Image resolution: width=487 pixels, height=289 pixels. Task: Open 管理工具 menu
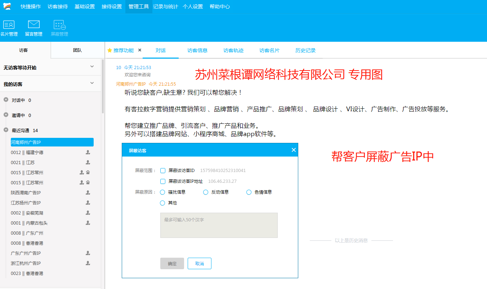coord(139,6)
